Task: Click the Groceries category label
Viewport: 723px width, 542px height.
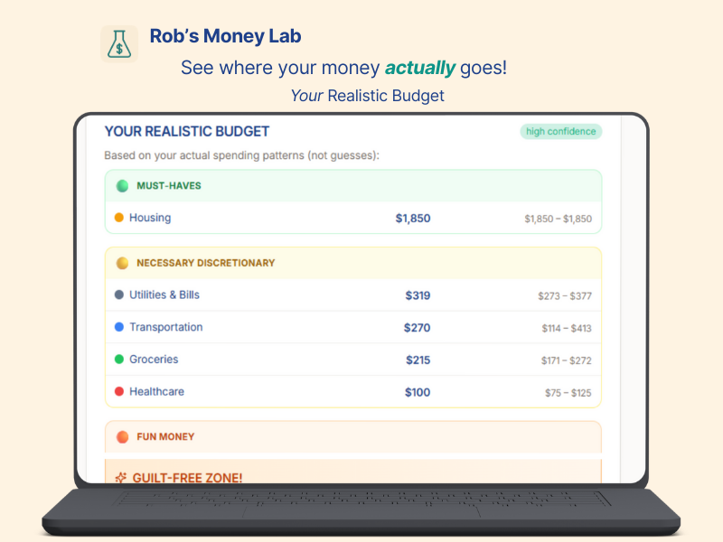Action: tap(154, 360)
